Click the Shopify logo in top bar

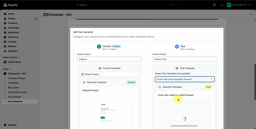[x=10, y=5]
